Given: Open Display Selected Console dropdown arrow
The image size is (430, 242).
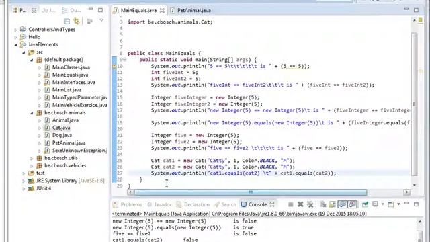Looking at the screenshot, I should click(x=382, y=204).
